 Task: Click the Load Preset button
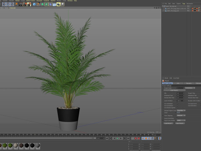point(168,123)
